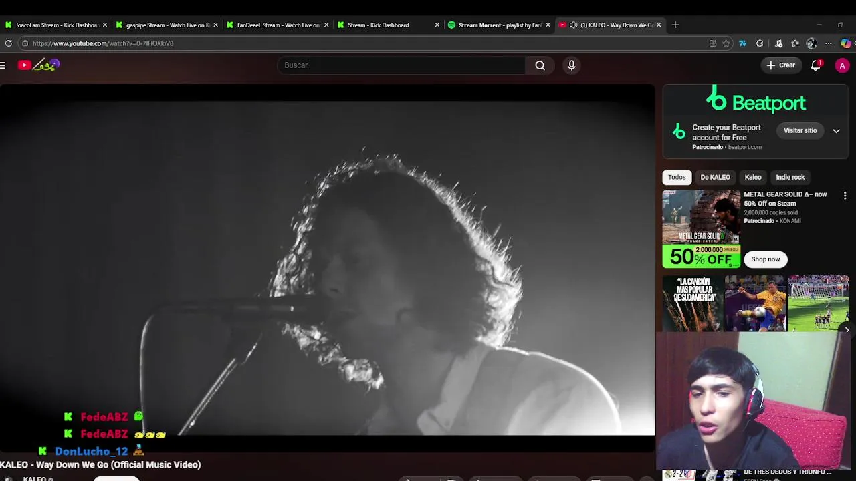Open the browser extensions puzzle icon
The image size is (856, 481).
[x=760, y=43]
